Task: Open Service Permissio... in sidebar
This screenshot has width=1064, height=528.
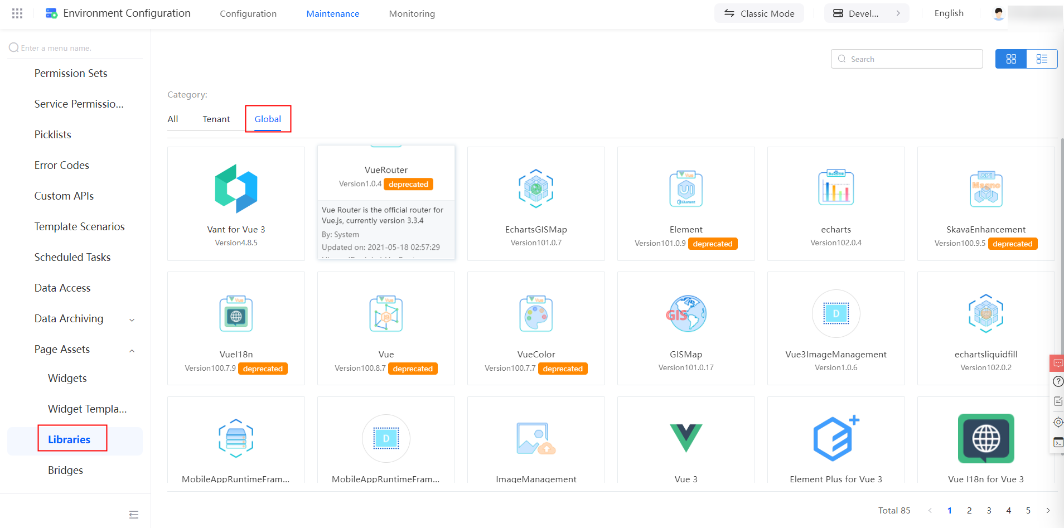Action: 79,104
